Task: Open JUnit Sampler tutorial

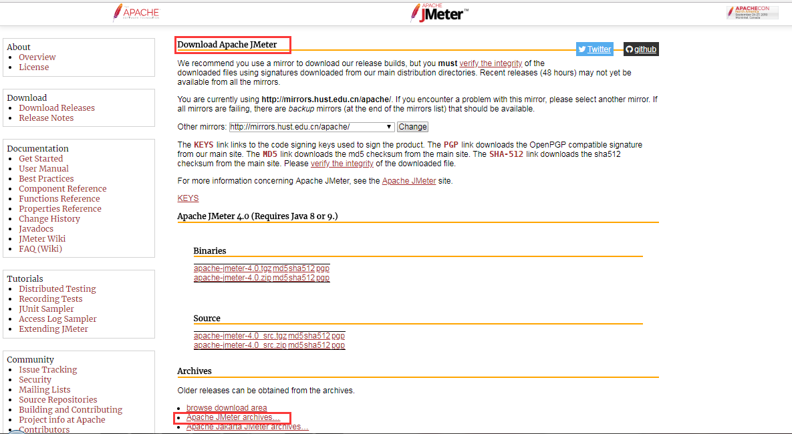Action: [x=47, y=309]
